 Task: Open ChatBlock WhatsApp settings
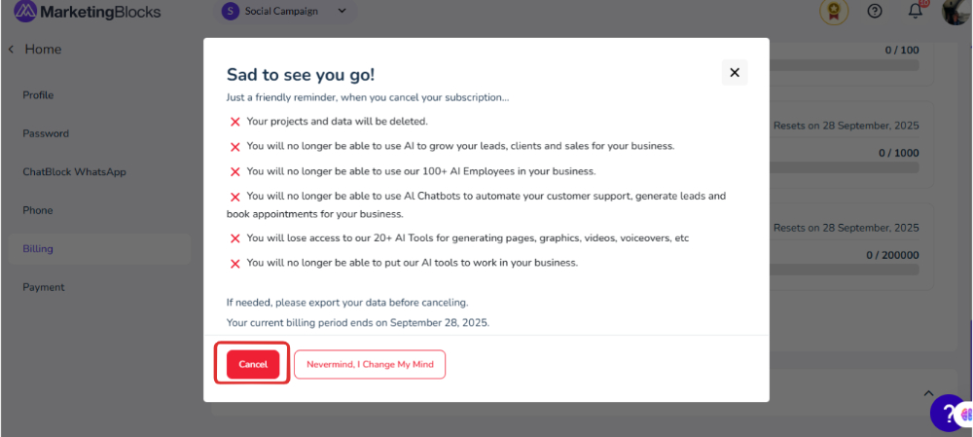tap(75, 172)
